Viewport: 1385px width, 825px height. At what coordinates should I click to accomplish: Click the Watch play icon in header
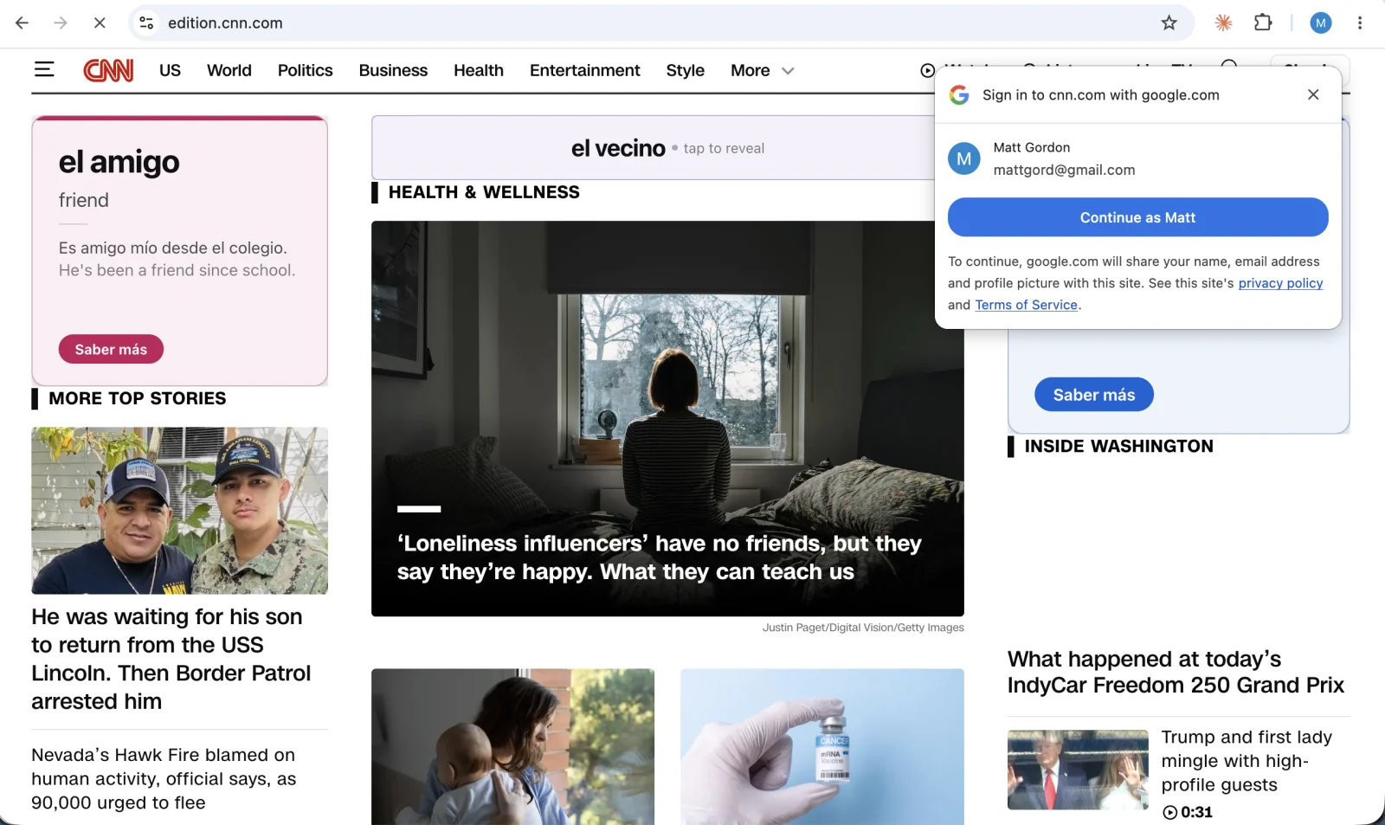927,70
